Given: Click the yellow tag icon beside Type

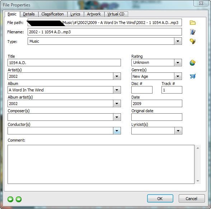Looking at the screenshot, I should coord(193,41).
